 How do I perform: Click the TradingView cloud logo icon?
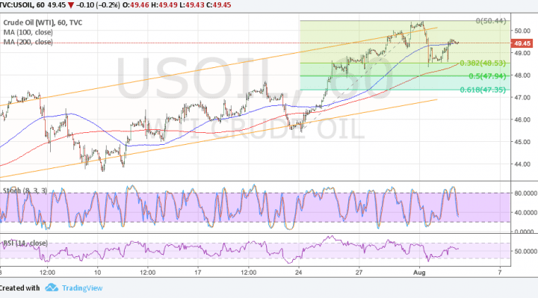pyautogui.click(x=52, y=288)
